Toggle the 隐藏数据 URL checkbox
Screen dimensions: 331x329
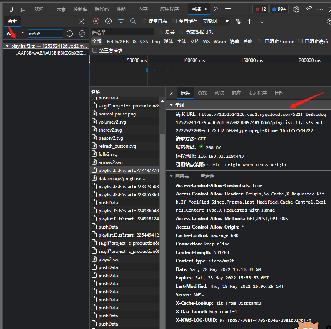[x=181, y=32]
